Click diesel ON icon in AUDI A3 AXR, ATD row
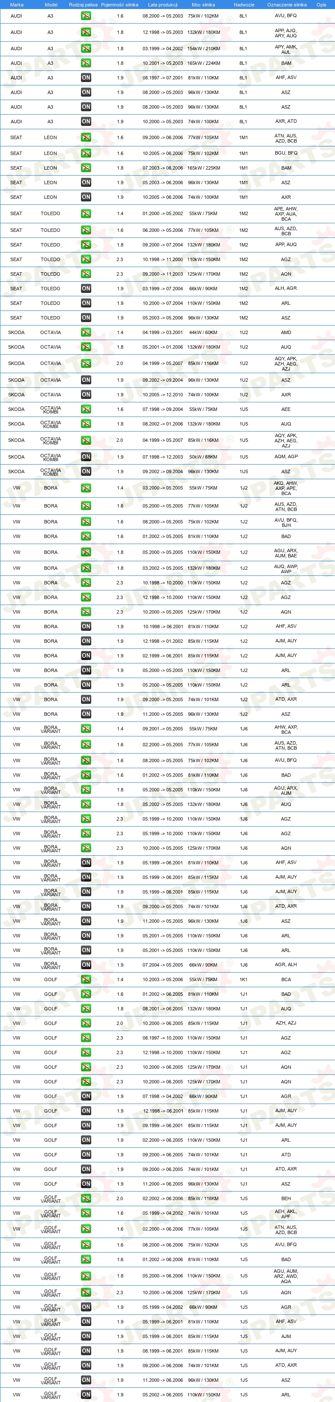The width and height of the screenshot is (335, 1402). point(86,122)
